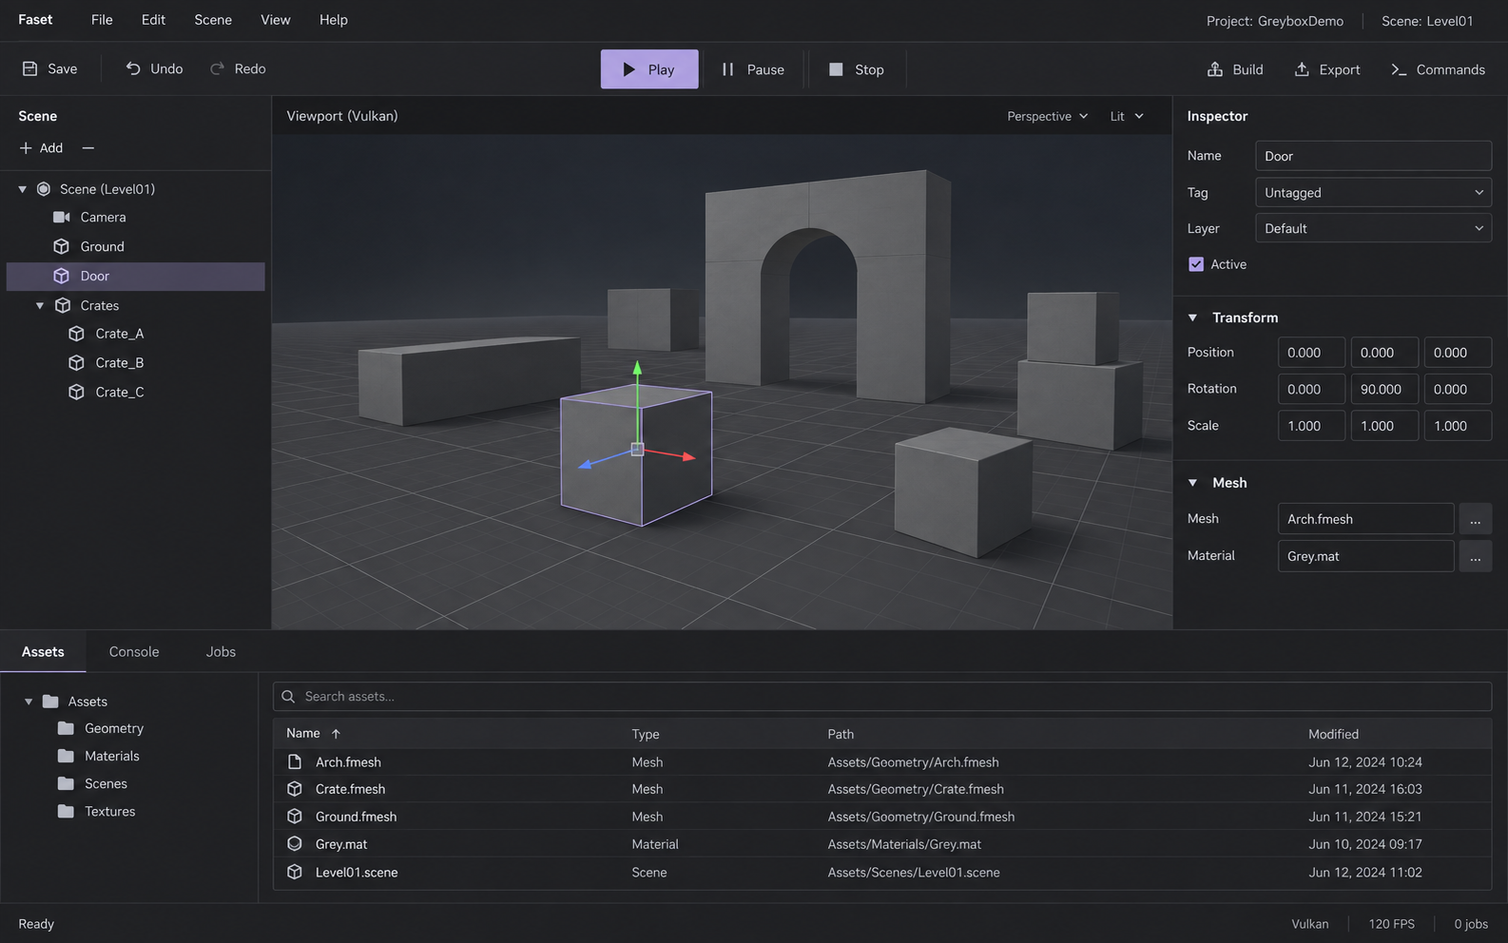Click the green Y-axis gizmo arrow
This screenshot has height=943, width=1508.
pos(638,368)
